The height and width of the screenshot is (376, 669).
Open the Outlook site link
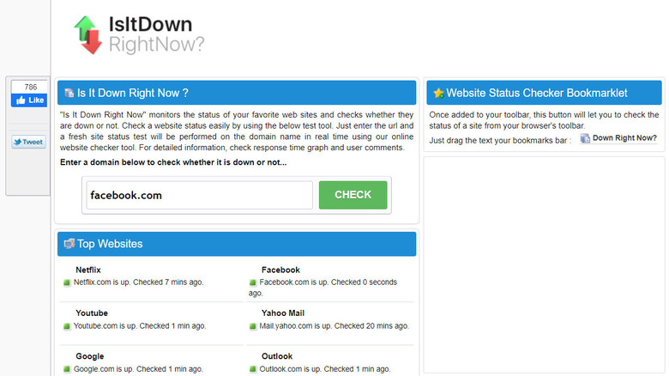(x=277, y=356)
